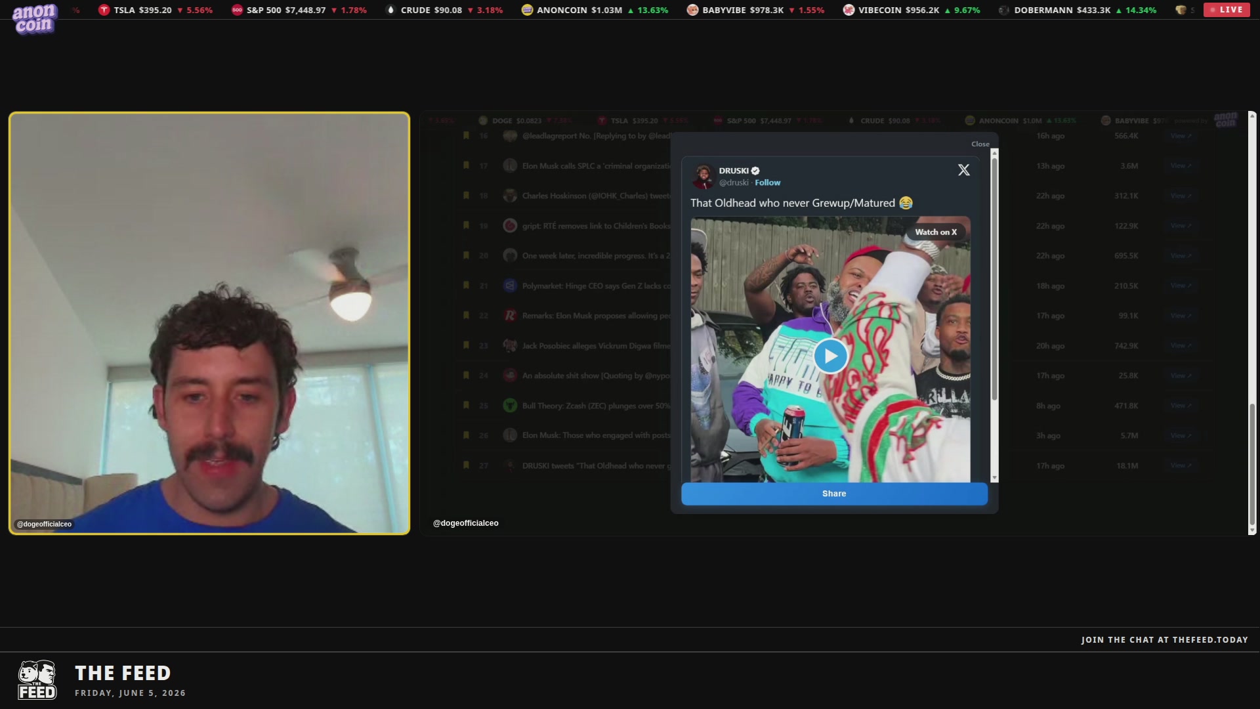Click the DOBERMANN ticker icon
Screen dimensions: 1260x709
(1003, 10)
